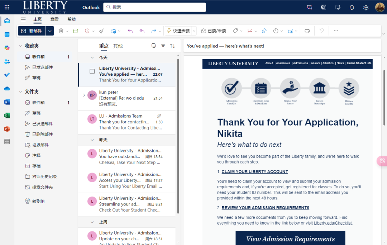
Task: Click the Sweep broom icon
Action: (101, 31)
